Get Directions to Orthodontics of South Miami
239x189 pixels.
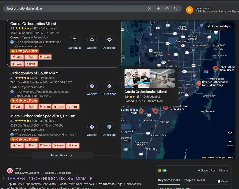click(109, 89)
